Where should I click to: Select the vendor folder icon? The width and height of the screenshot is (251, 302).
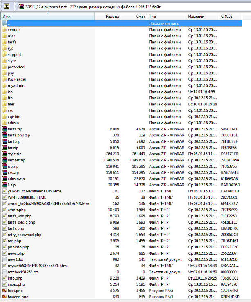pyautogui.click(x=4, y=30)
